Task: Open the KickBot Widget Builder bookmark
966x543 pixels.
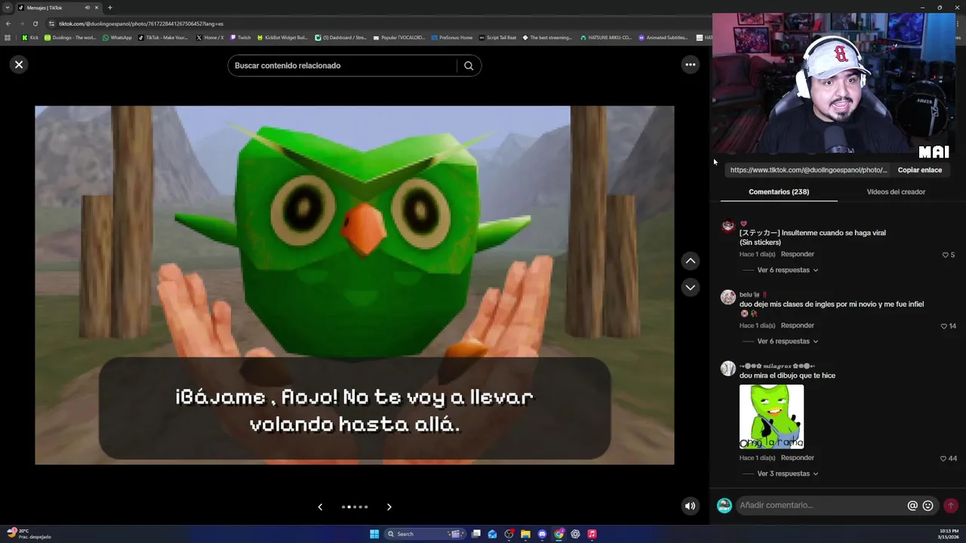Action: click(282, 37)
